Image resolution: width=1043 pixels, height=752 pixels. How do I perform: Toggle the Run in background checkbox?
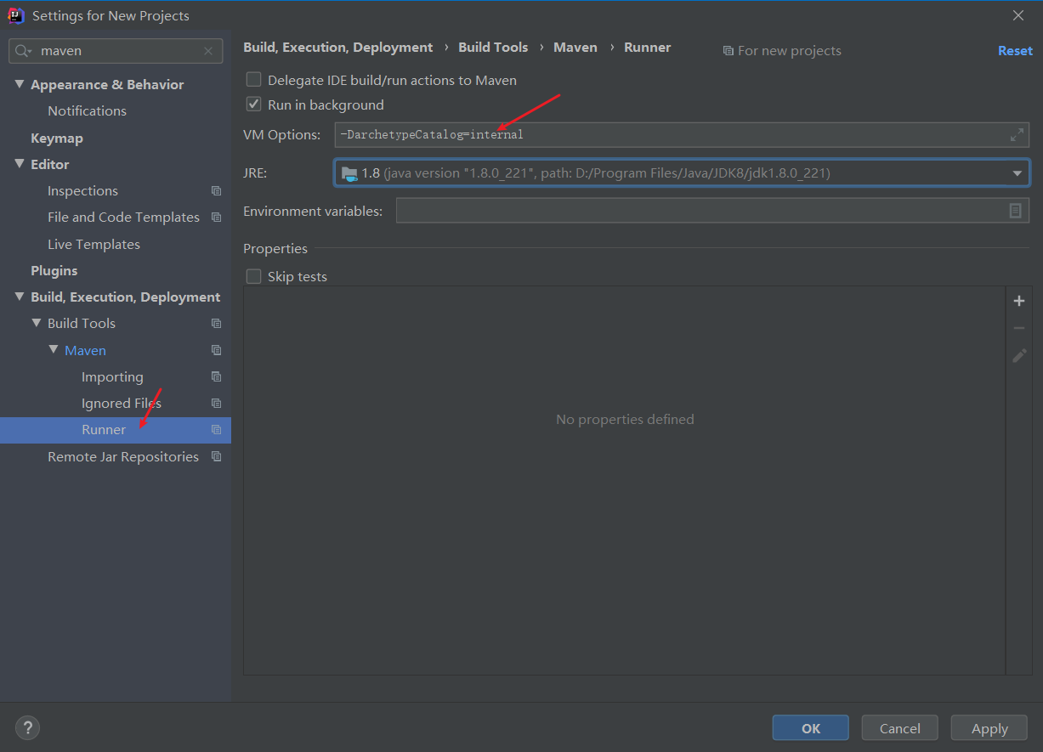253,105
